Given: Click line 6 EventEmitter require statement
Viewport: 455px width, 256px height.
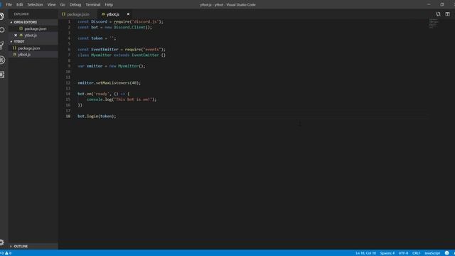Looking at the screenshot, I should point(122,50).
